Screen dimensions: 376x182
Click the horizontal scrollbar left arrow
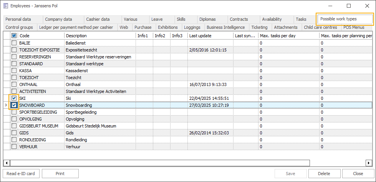(x=6, y=163)
